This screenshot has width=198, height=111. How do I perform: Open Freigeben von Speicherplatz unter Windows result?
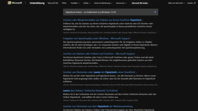pyautogui.click(x=96, y=38)
